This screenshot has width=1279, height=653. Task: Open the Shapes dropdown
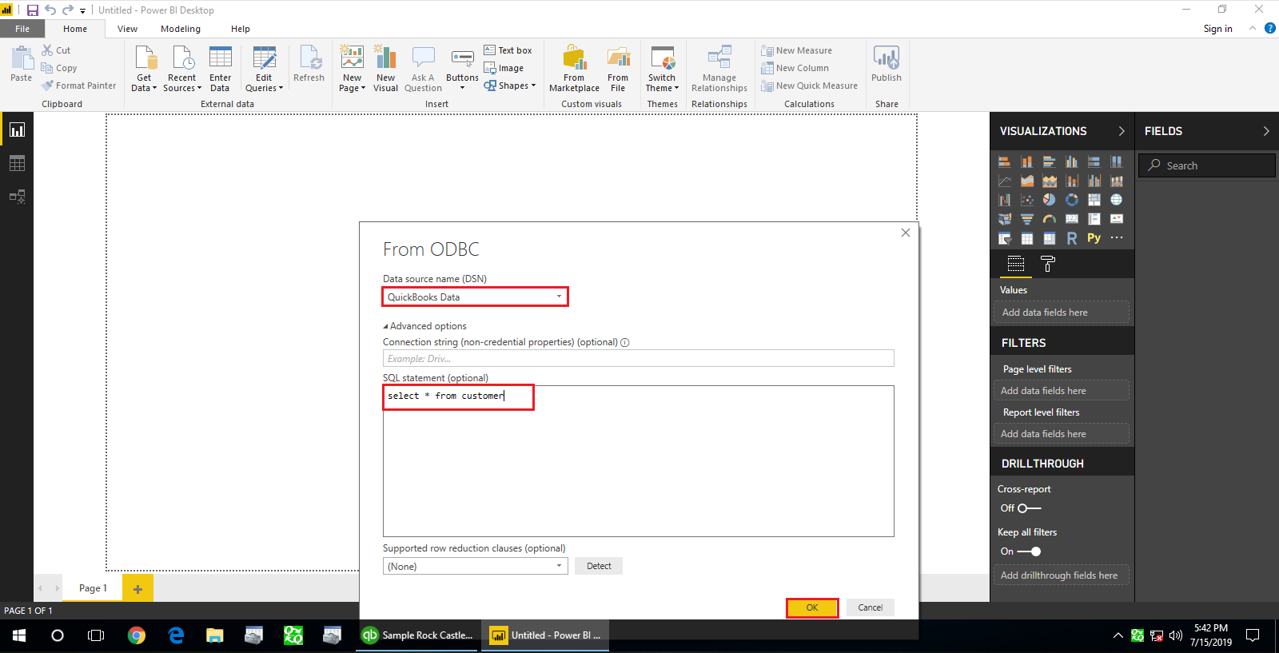tap(510, 86)
